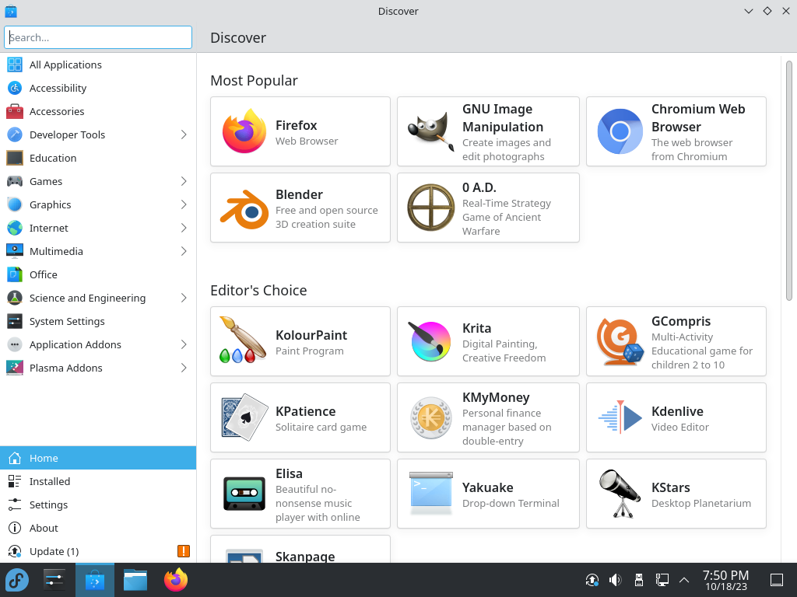Open the About page

(98, 528)
